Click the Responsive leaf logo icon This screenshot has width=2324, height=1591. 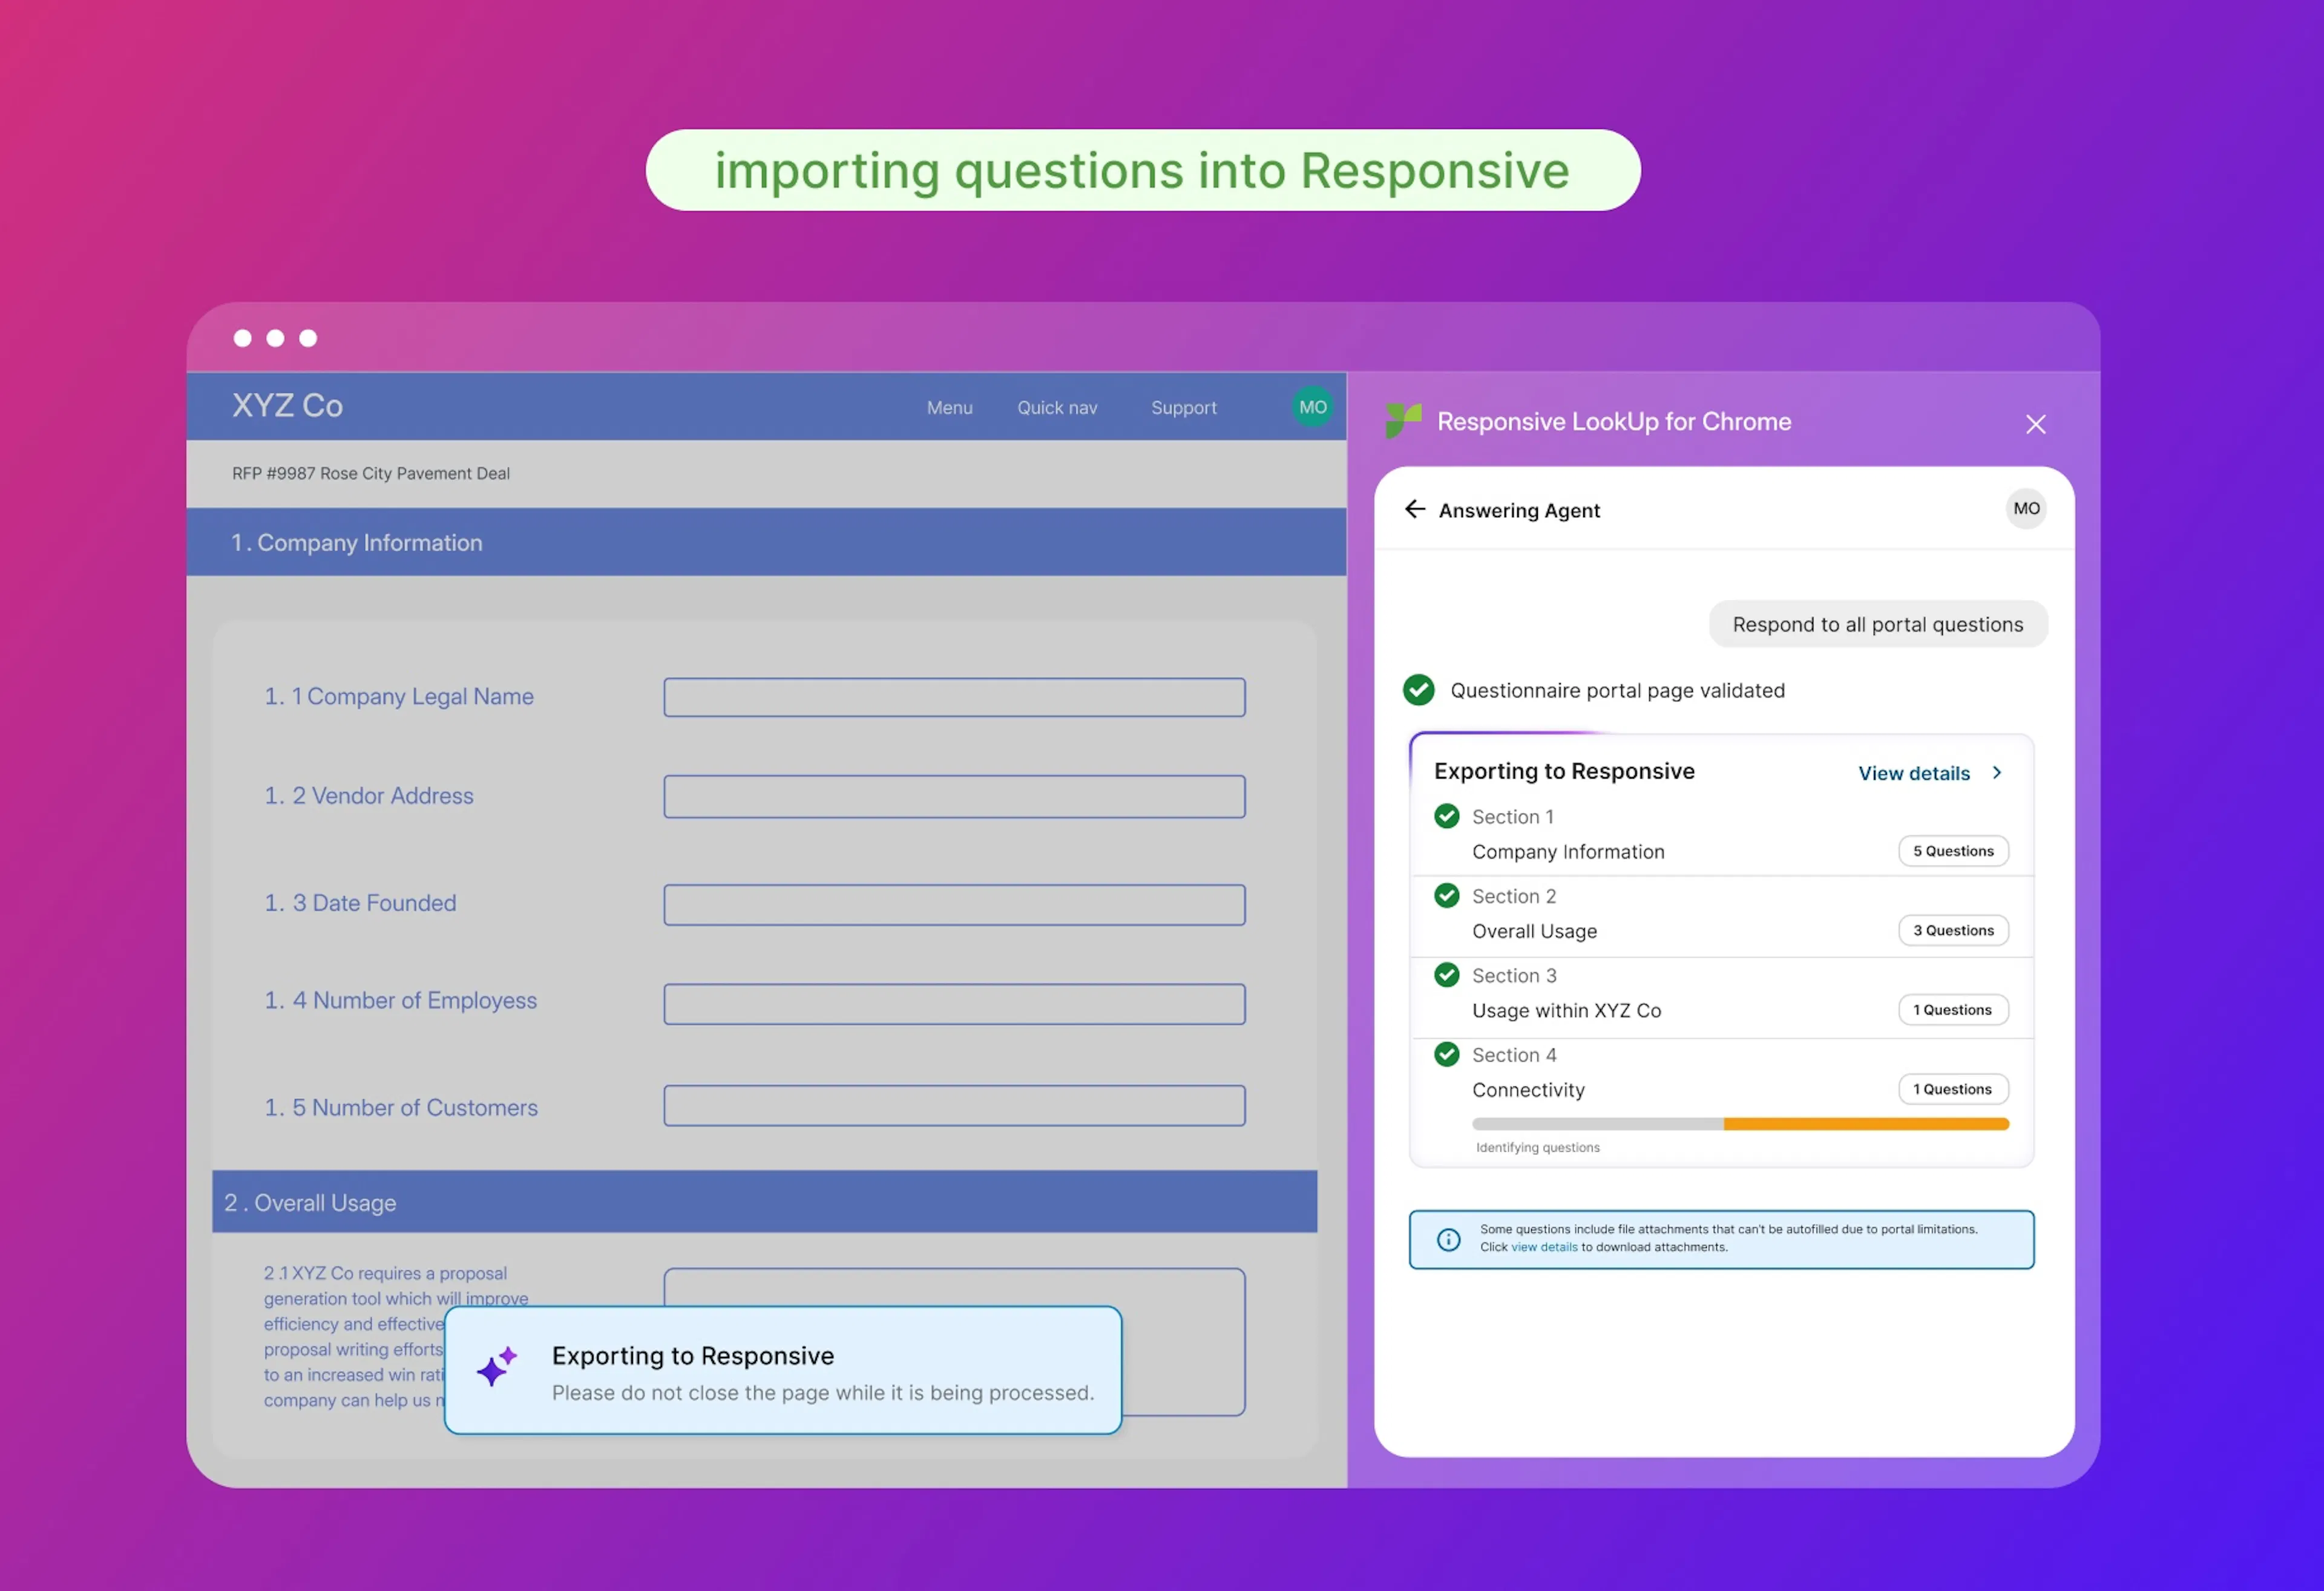coord(1403,420)
